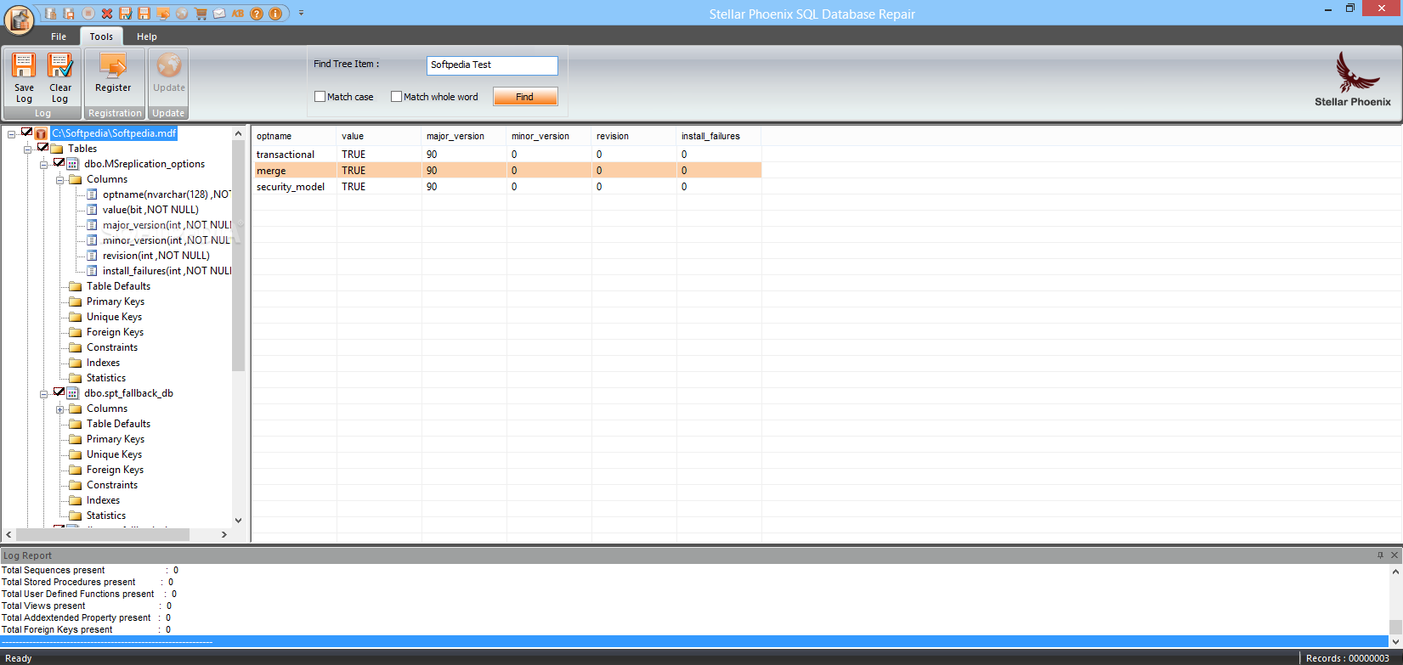Click the update globe icon in quick access toolbar
This screenshot has width=1403, height=665.
pyautogui.click(x=182, y=14)
